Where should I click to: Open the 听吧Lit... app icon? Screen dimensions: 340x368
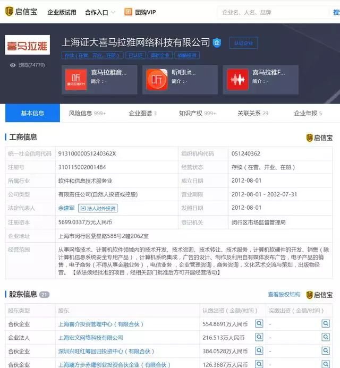pyautogui.click(x=157, y=80)
